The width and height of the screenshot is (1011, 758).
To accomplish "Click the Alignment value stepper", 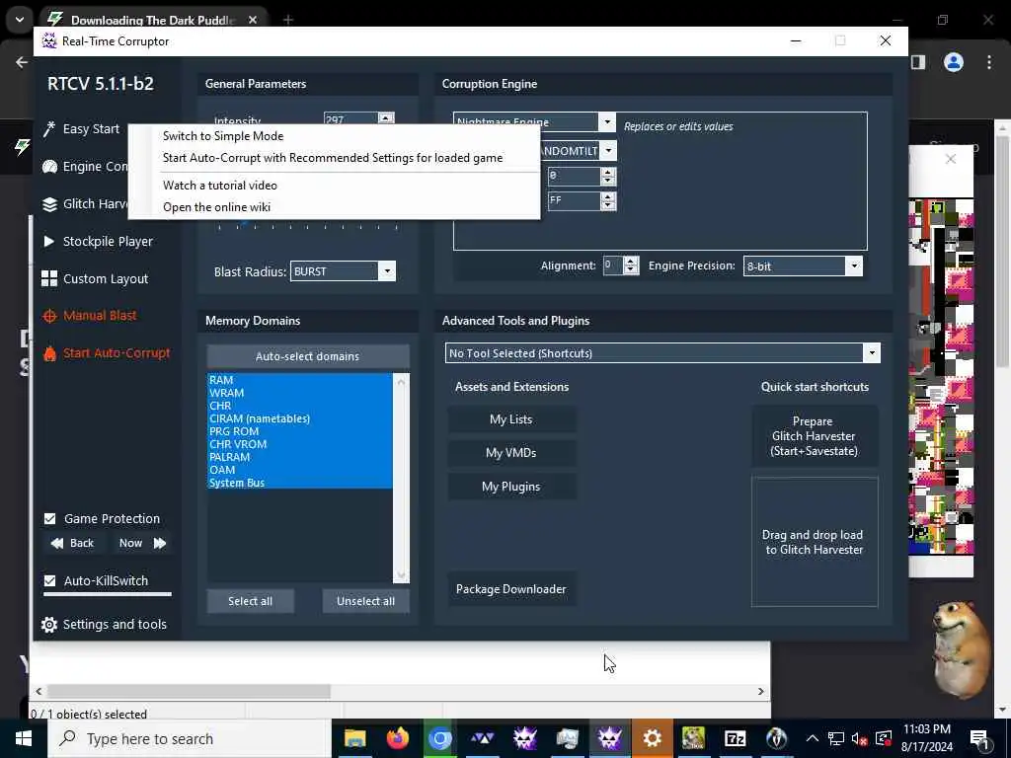I will 631,265.
